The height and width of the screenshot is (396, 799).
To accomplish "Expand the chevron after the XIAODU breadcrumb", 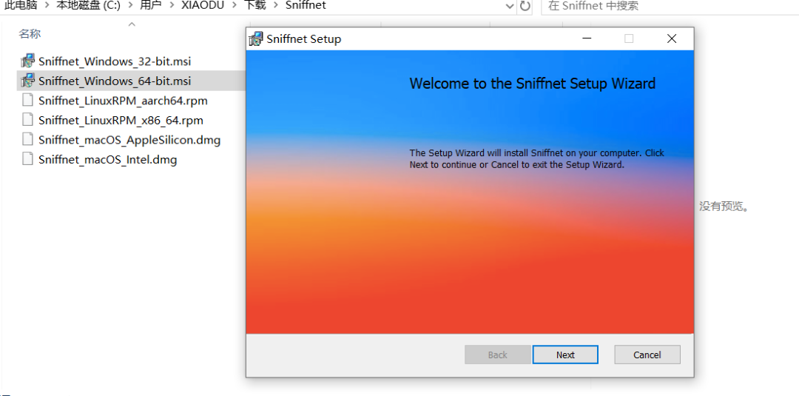I will click(235, 6).
